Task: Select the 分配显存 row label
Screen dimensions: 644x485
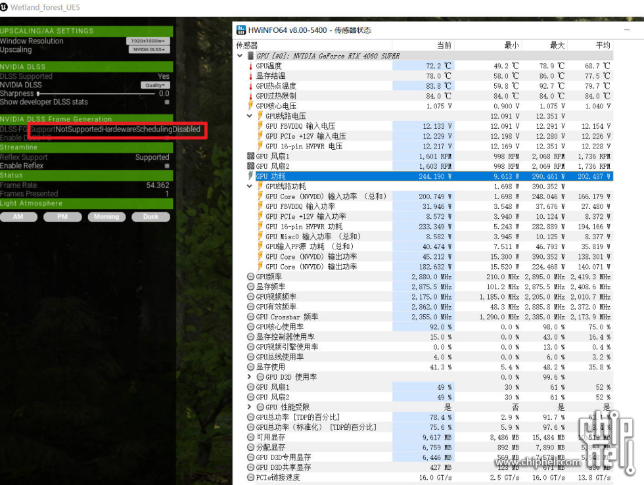Action: 271,448
